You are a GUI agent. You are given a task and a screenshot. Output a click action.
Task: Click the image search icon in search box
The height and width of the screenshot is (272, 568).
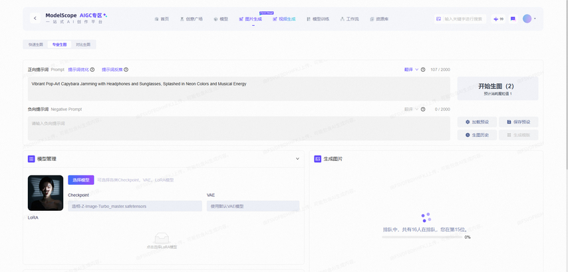(439, 19)
